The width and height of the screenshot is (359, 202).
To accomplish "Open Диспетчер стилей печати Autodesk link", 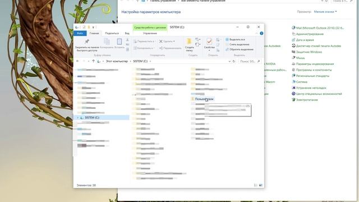I will [x=316, y=46].
